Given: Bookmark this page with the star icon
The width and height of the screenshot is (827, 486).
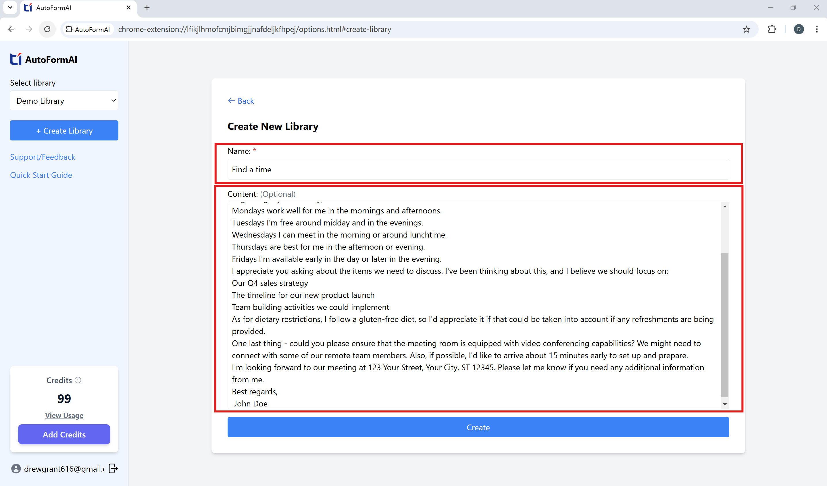Looking at the screenshot, I should (746, 29).
